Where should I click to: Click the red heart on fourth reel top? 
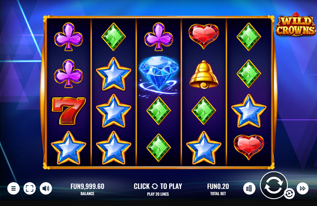(204, 36)
